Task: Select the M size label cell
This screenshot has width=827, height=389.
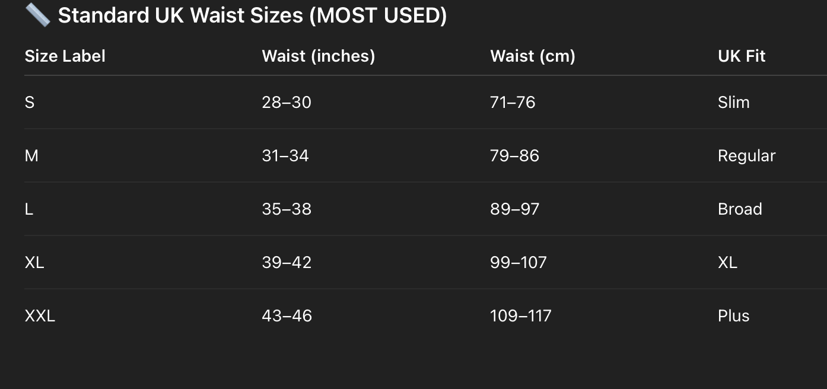Action: tap(31, 156)
